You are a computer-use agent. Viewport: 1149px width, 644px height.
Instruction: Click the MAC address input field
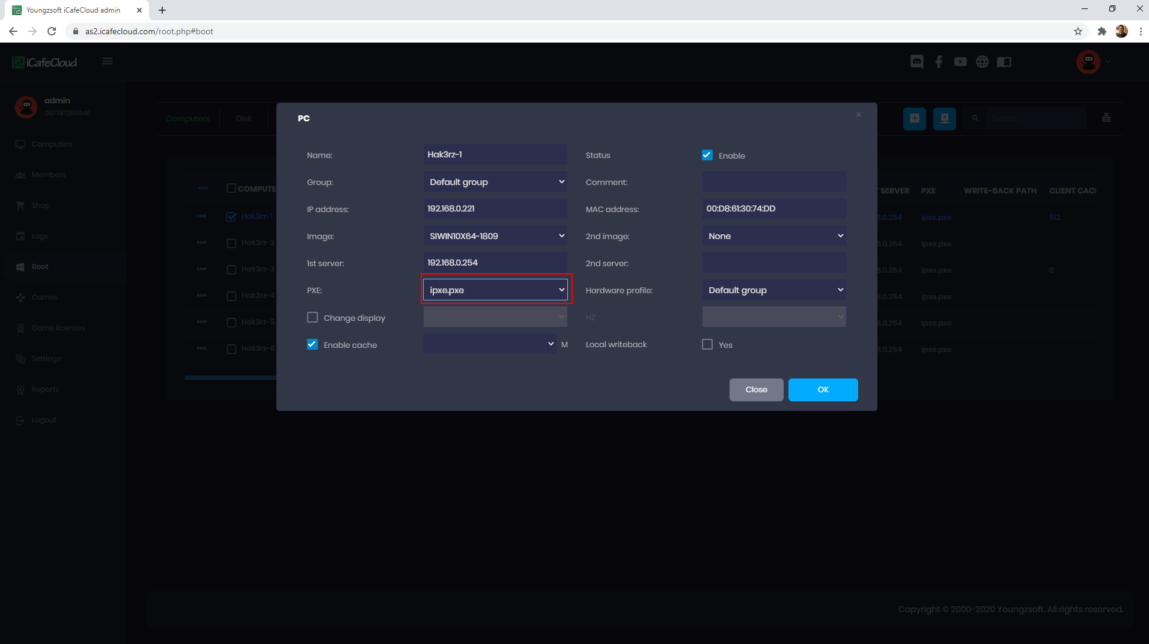pyautogui.click(x=774, y=208)
